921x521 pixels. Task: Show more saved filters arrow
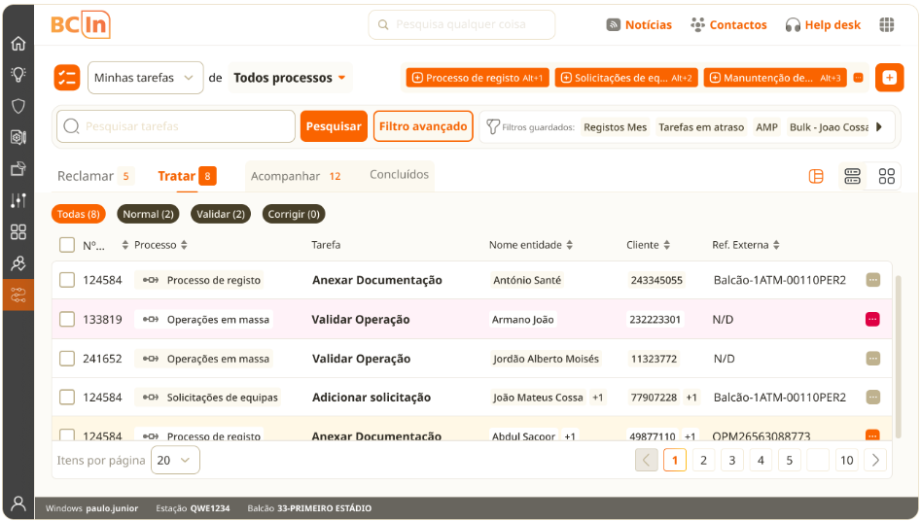click(x=879, y=127)
